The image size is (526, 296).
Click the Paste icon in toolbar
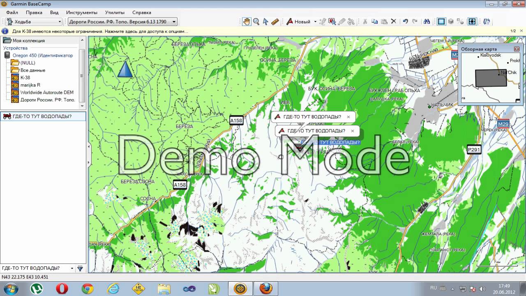point(384,21)
